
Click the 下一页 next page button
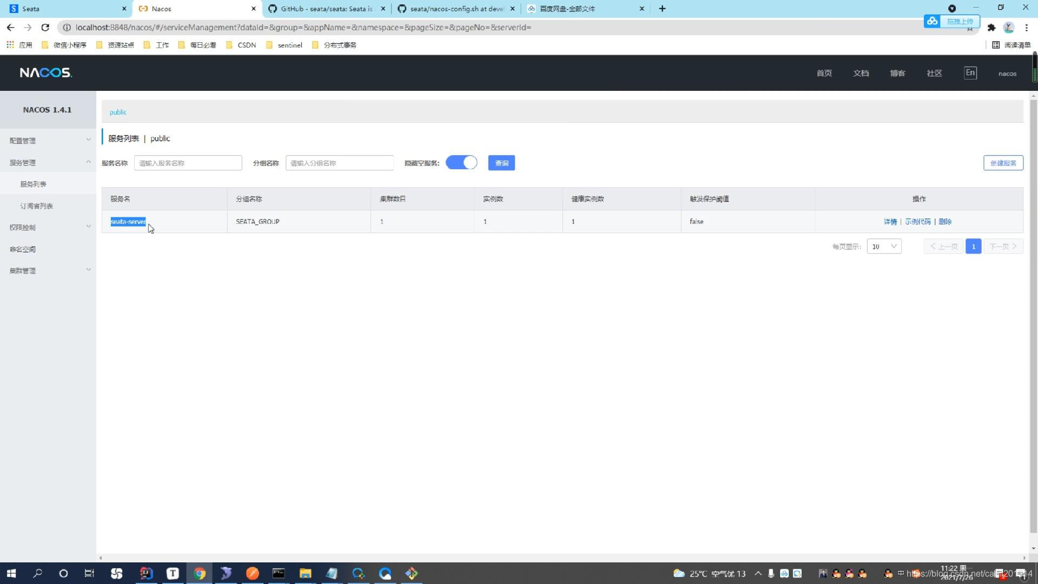click(1003, 246)
